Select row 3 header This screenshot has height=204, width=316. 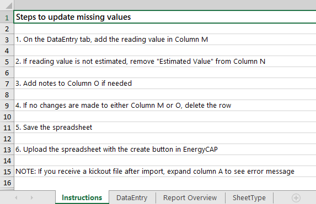click(7, 40)
